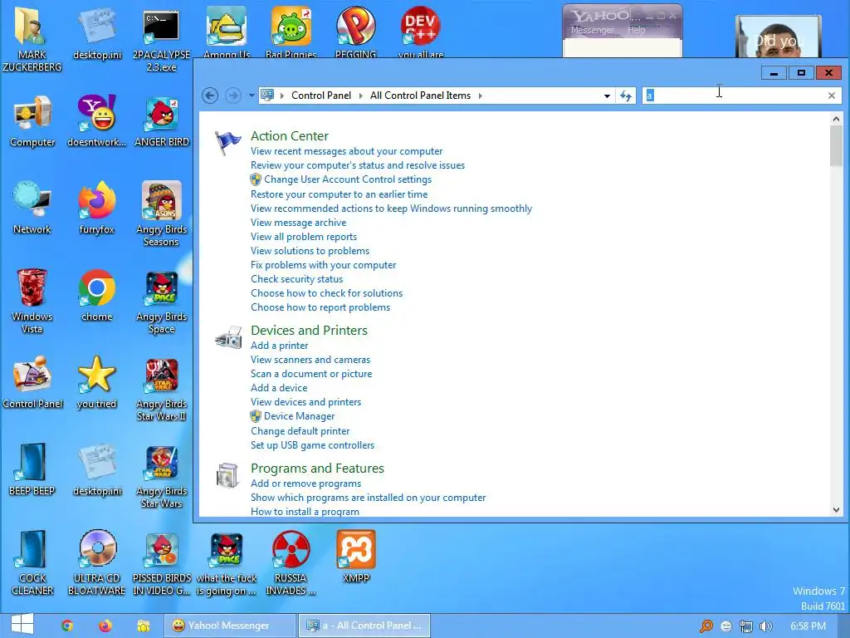850x638 pixels.
Task: Launch furryfox desktop shortcut
Action: [96, 207]
